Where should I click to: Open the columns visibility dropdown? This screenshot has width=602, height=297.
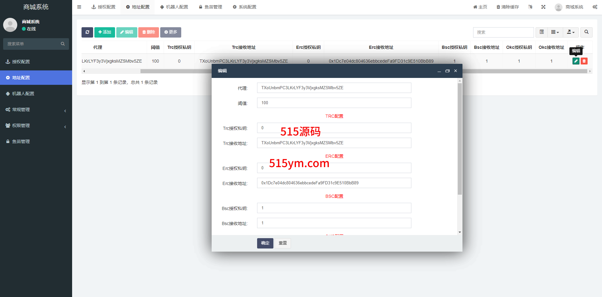[x=555, y=32]
